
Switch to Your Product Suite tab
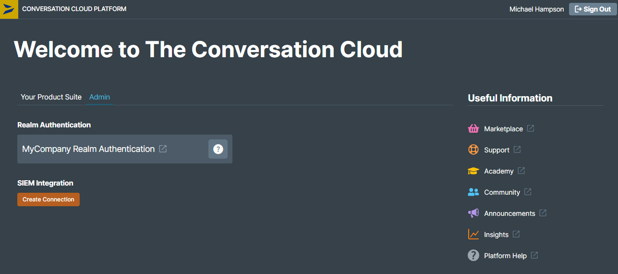[x=51, y=97]
